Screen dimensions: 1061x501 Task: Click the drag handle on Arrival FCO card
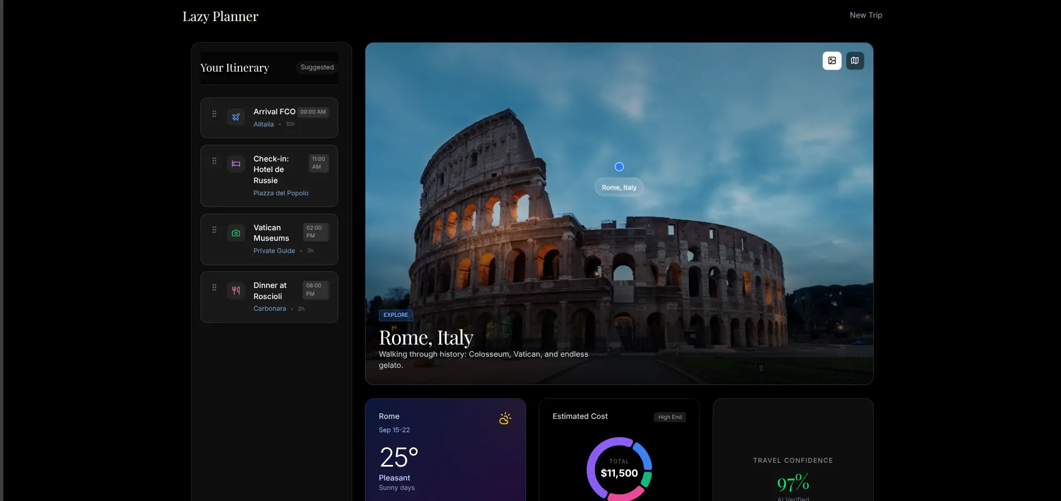click(x=214, y=114)
